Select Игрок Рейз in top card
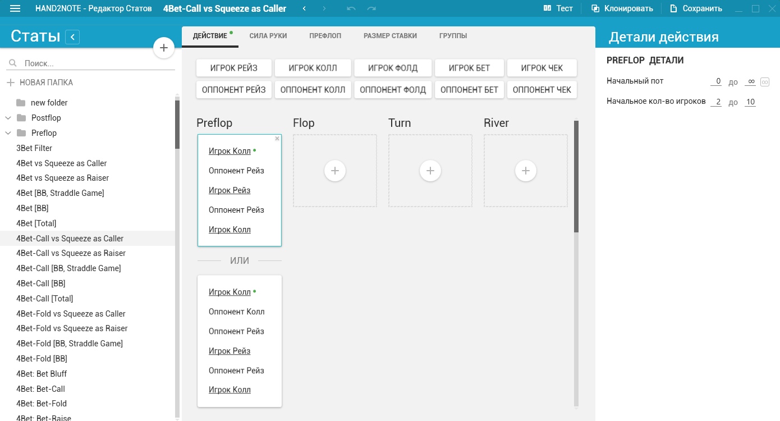Image resolution: width=780 pixels, height=421 pixels. (230, 190)
